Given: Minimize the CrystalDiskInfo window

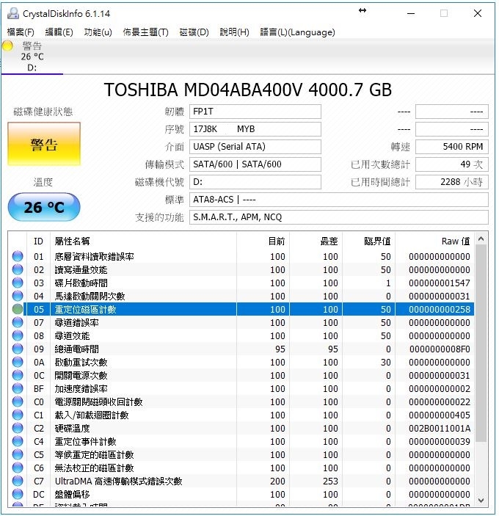Looking at the screenshot, I should (411, 13).
